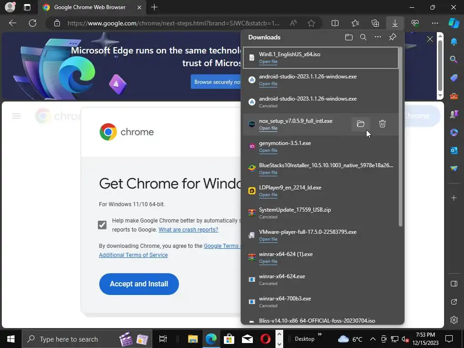Image resolution: width=464 pixels, height=348 pixels.
Task: Open file for VMware-player-full-17.5.0 download
Action: pyautogui.click(x=268, y=239)
